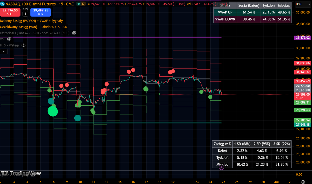Viewport: 312px width, 184px height.
Task: Click the 29,497.25 BUY button
Action: [x=40, y=12]
